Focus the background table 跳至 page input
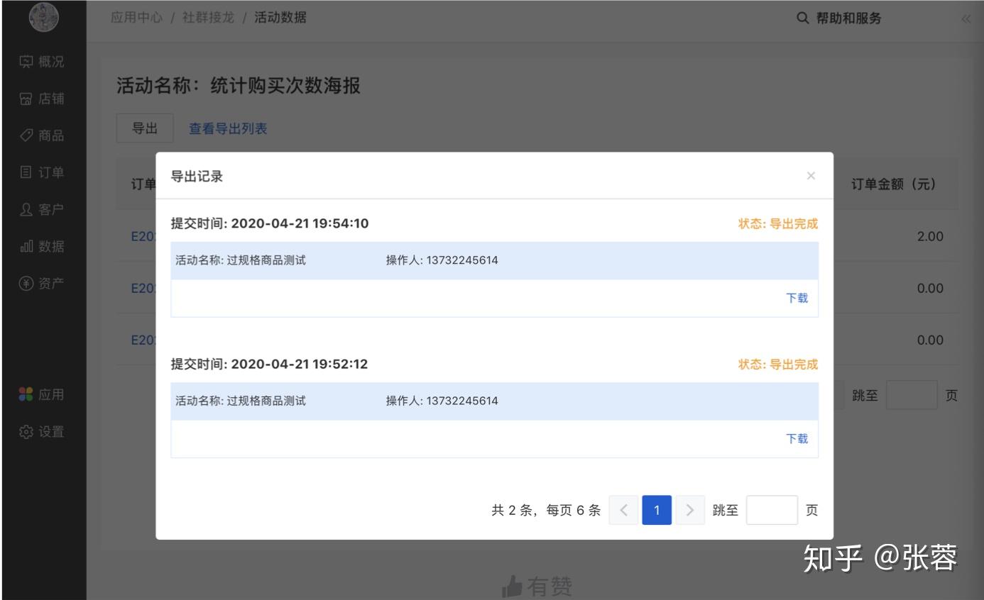The width and height of the screenshot is (984, 600). pyautogui.click(x=912, y=395)
